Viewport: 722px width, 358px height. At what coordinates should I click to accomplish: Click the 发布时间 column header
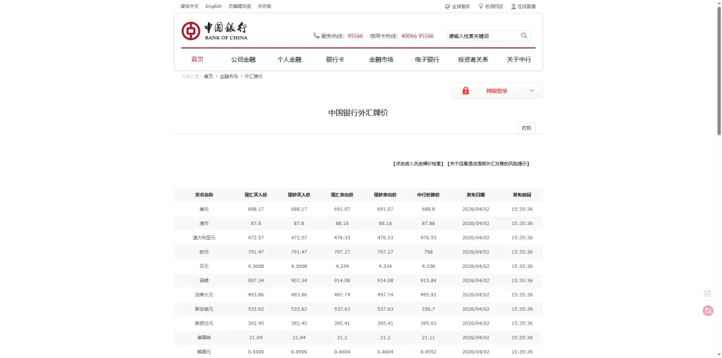coord(521,195)
